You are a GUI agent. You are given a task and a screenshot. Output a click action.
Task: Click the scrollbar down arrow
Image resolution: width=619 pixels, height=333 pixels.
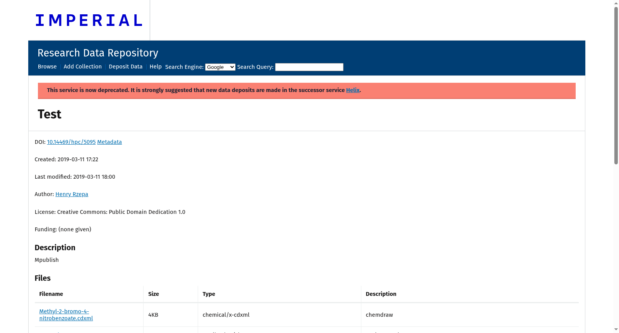point(616,330)
